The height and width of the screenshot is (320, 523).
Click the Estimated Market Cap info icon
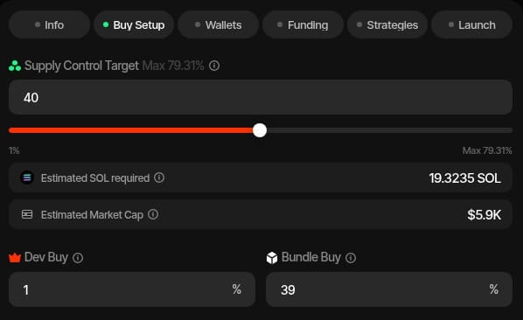[x=153, y=214]
